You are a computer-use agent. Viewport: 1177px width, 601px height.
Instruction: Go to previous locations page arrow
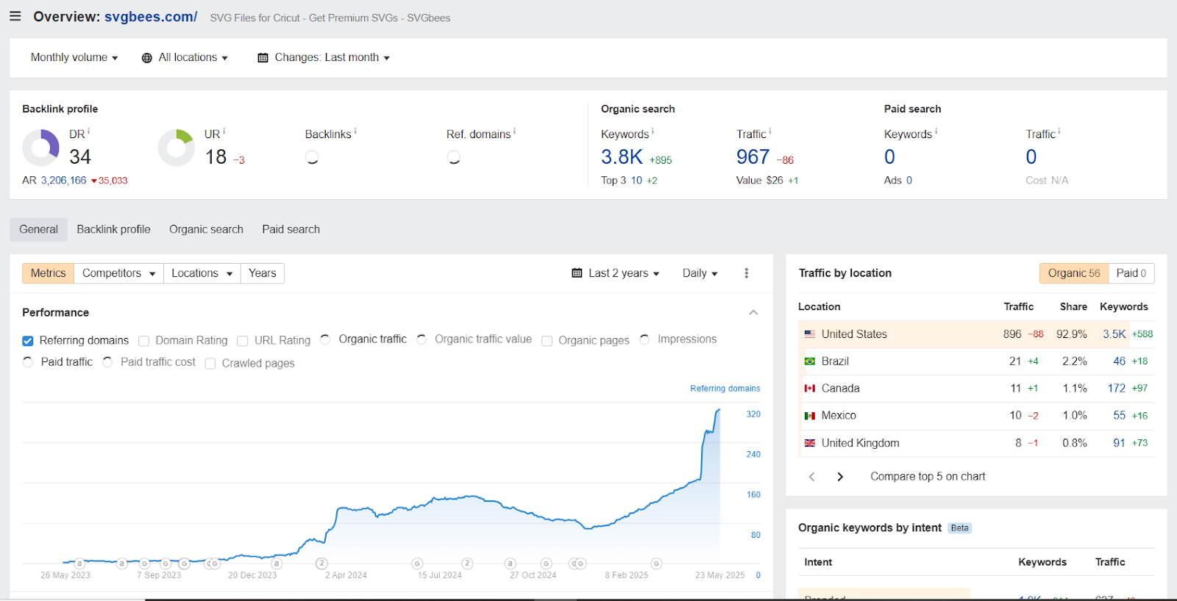[812, 477]
